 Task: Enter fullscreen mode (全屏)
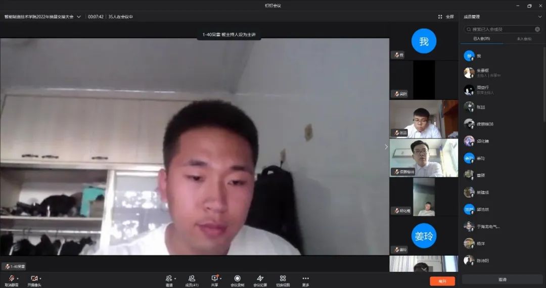446,17
